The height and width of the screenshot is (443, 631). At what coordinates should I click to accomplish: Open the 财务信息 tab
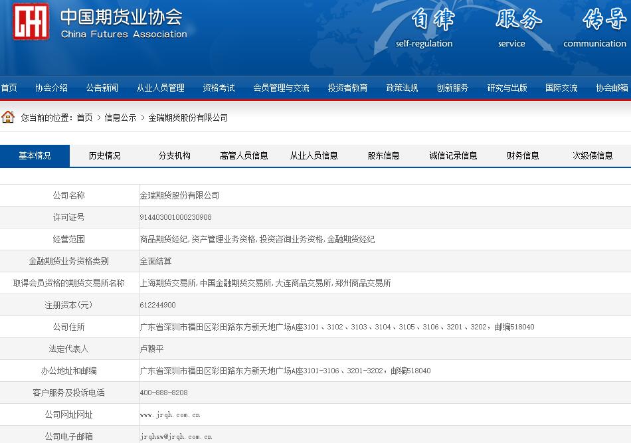[x=523, y=155]
